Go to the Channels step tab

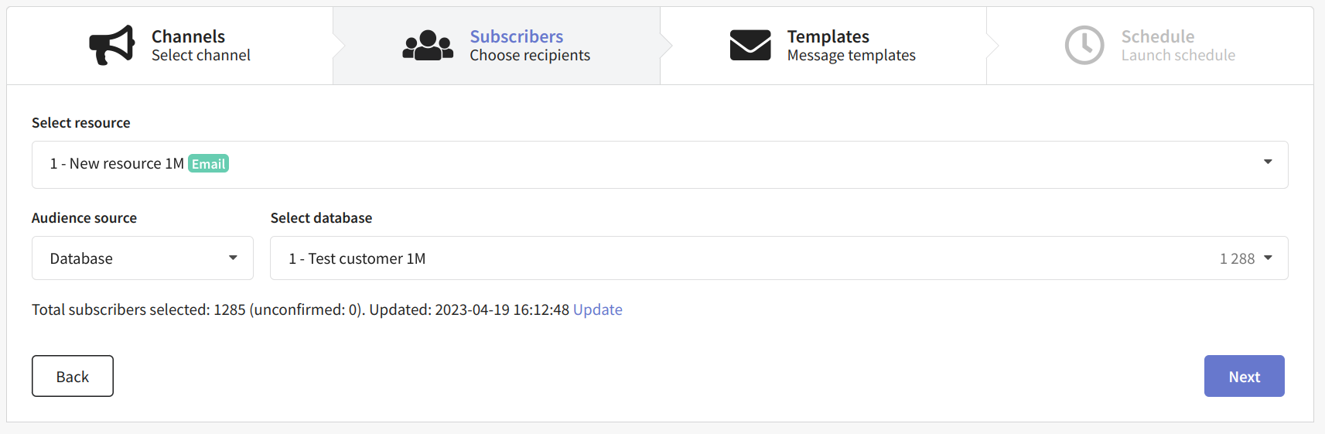pyautogui.click(x=170, y=46)
